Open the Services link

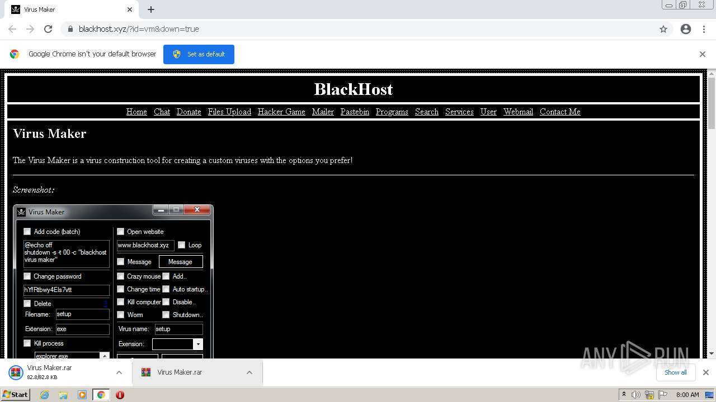pos(459,112)
